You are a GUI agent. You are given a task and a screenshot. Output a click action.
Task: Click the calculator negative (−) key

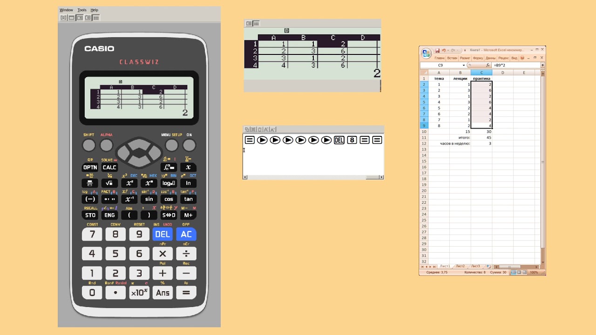tap(90, 199)
